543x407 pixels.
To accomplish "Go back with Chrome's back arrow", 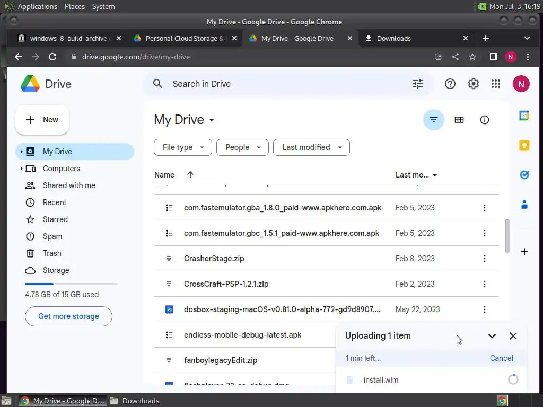I will pyautogui.click(x=19, y=57).
